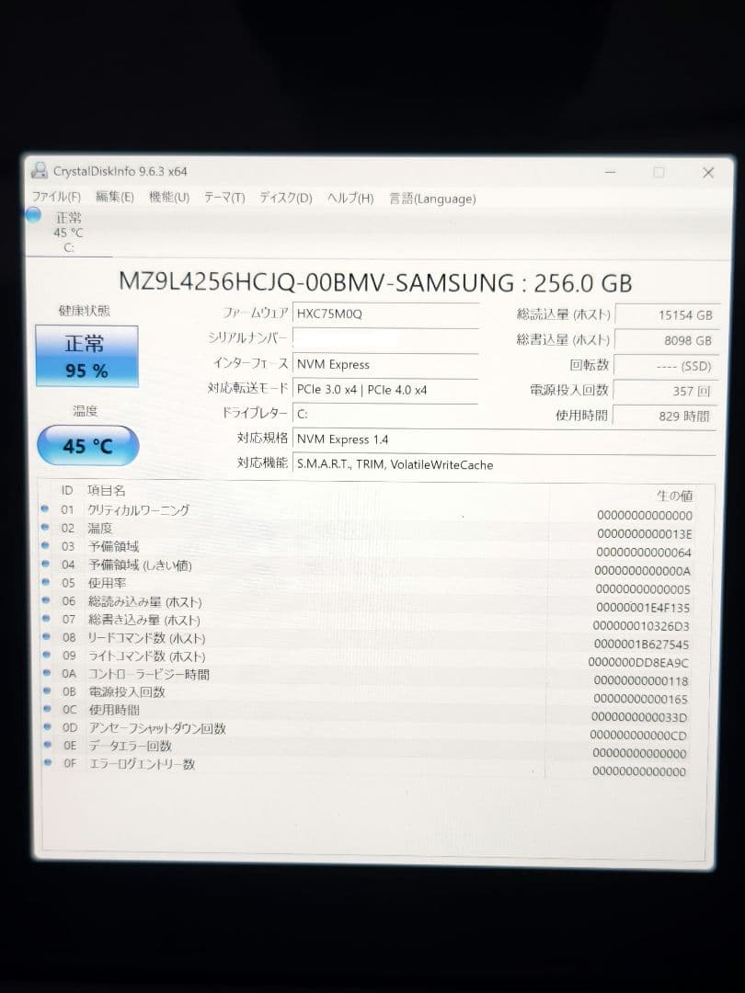Open the ヘルプ menu
Viewport: 745px width, 993px height.
click(x=349, y=198)
